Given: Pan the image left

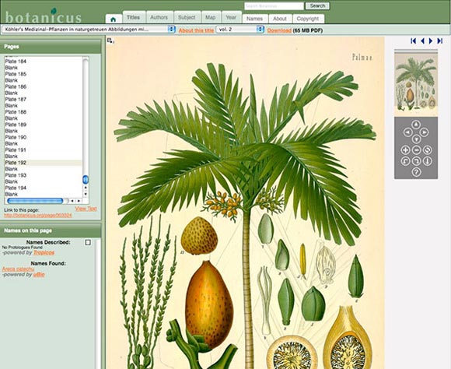Looking at the screenshot, I should coord(408,132).
